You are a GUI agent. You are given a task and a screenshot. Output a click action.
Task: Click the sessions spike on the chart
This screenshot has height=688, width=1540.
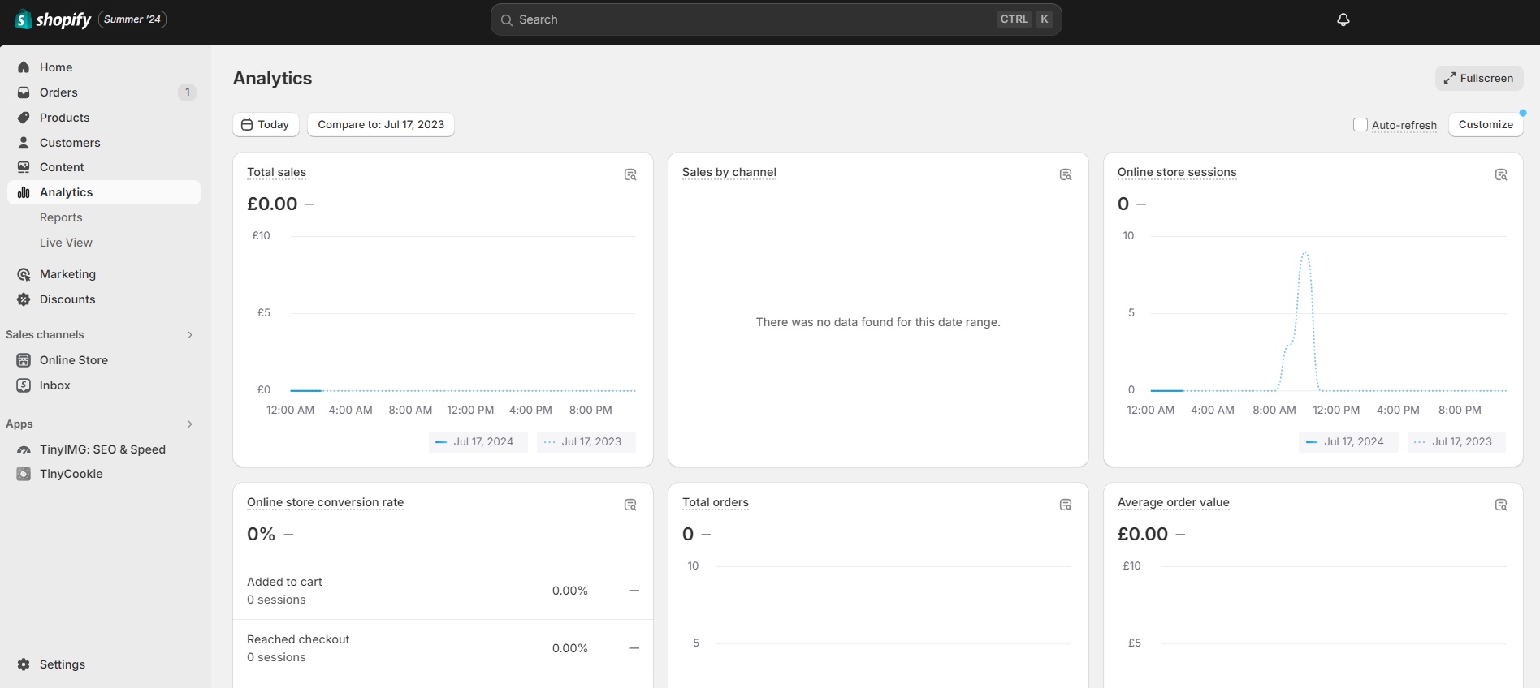(x=1305, y=253)
